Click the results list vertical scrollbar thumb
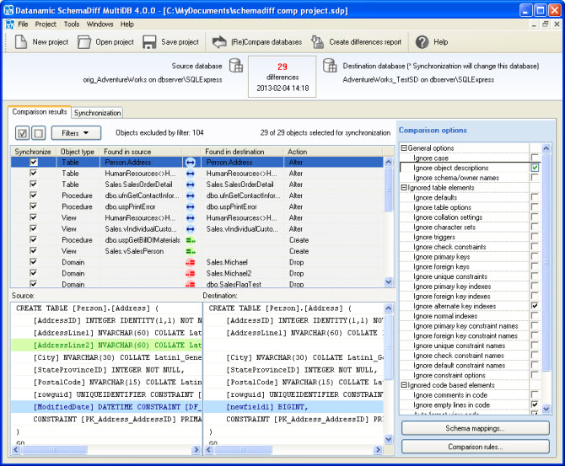The height and width of the screenshot is (466, 565). [389, 190]
